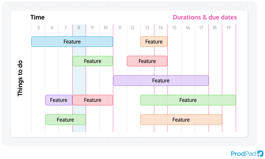
Task: Select the green Feature bar spanning days 6-8
Action: click(x=65, y=120)
